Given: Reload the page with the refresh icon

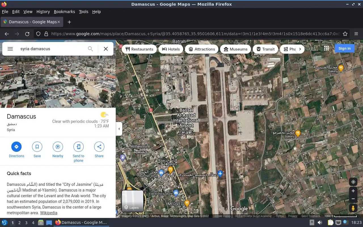Looking at the screenshot, I should coord(27,34).
